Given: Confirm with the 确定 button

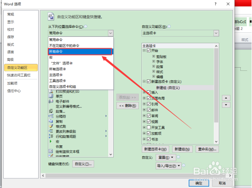Looking at the screenshot, I should click(x=199, y=183).
